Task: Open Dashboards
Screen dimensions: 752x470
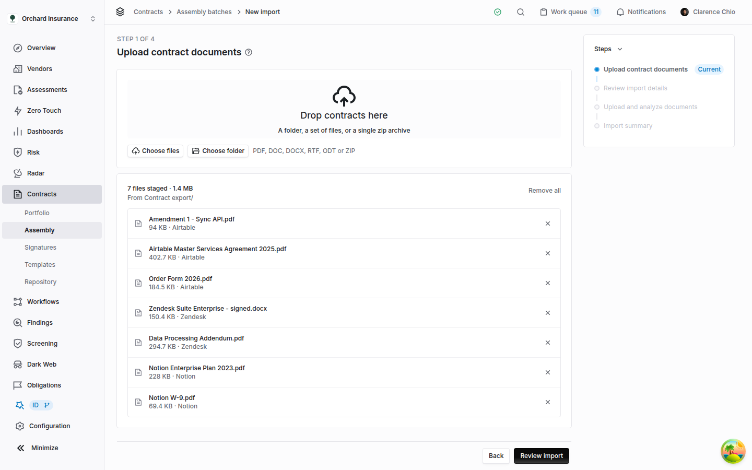Action: click(x=52, y=132)
